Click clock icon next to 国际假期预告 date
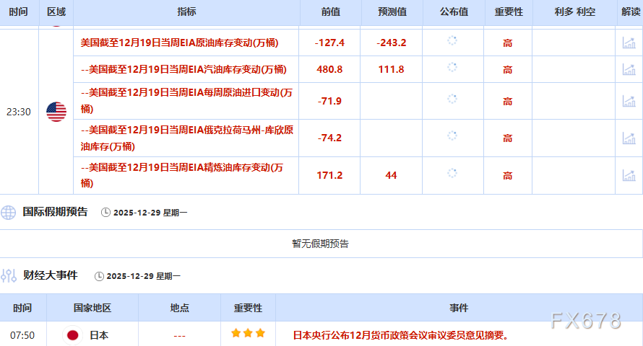Viewport: 643px width, 346px height. point(106,213)
